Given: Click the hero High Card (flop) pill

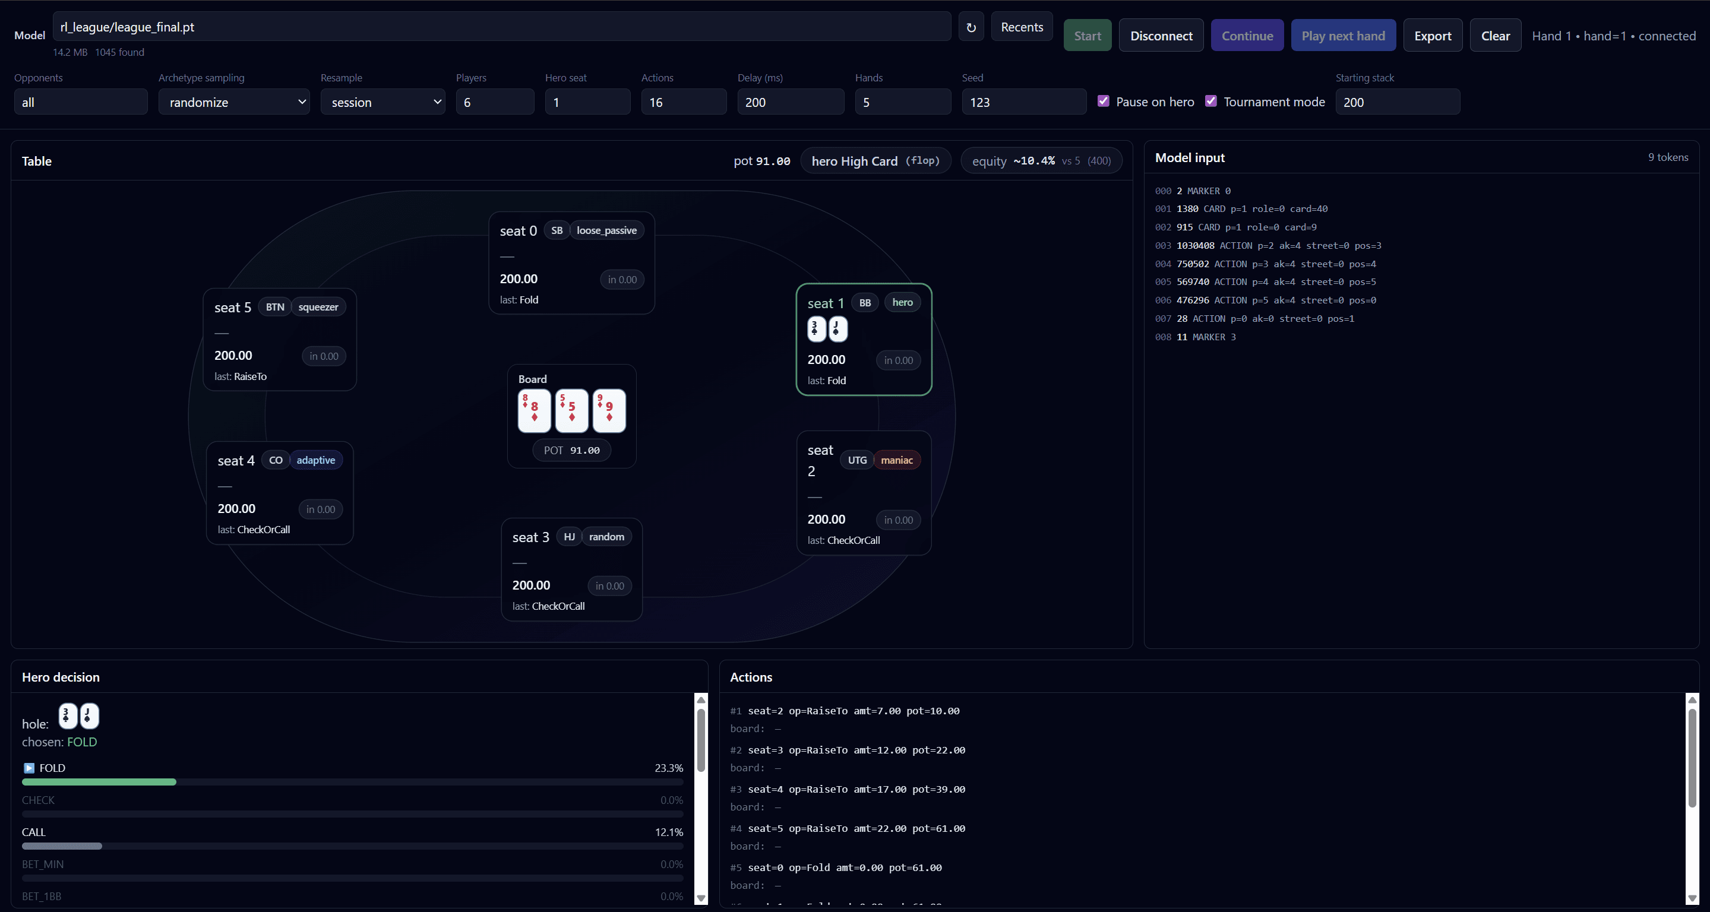Looking at the screenshot, I should (875, 161).
